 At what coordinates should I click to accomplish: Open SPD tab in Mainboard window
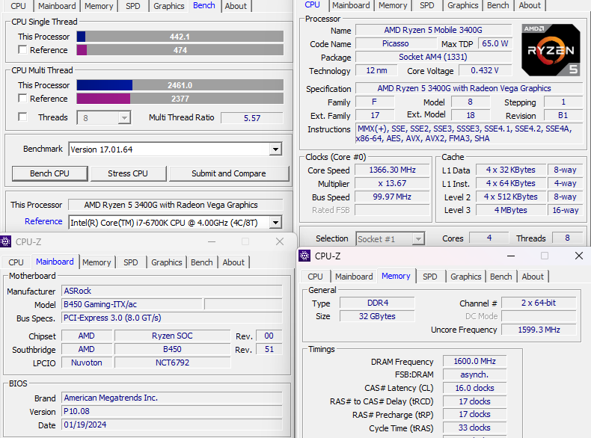pyautogui.click(x=130, y=262)
